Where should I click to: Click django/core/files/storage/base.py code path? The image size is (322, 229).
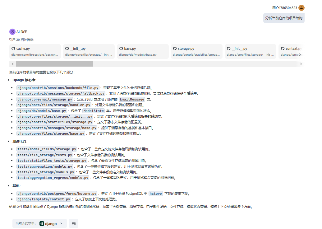click(51, 133)
